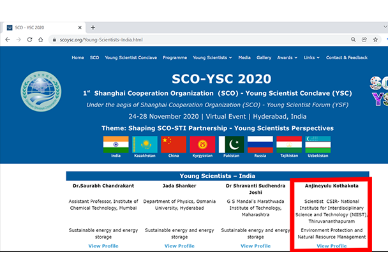Open the Programme menu item

coord(175,57)
